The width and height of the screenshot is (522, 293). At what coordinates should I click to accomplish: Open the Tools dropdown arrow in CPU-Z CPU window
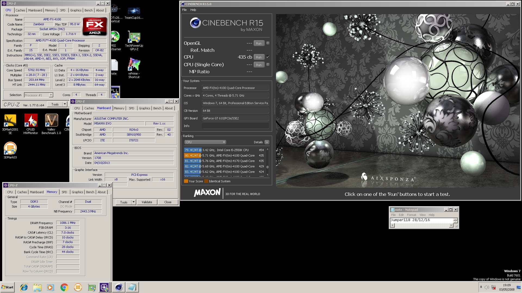(65, 104)
